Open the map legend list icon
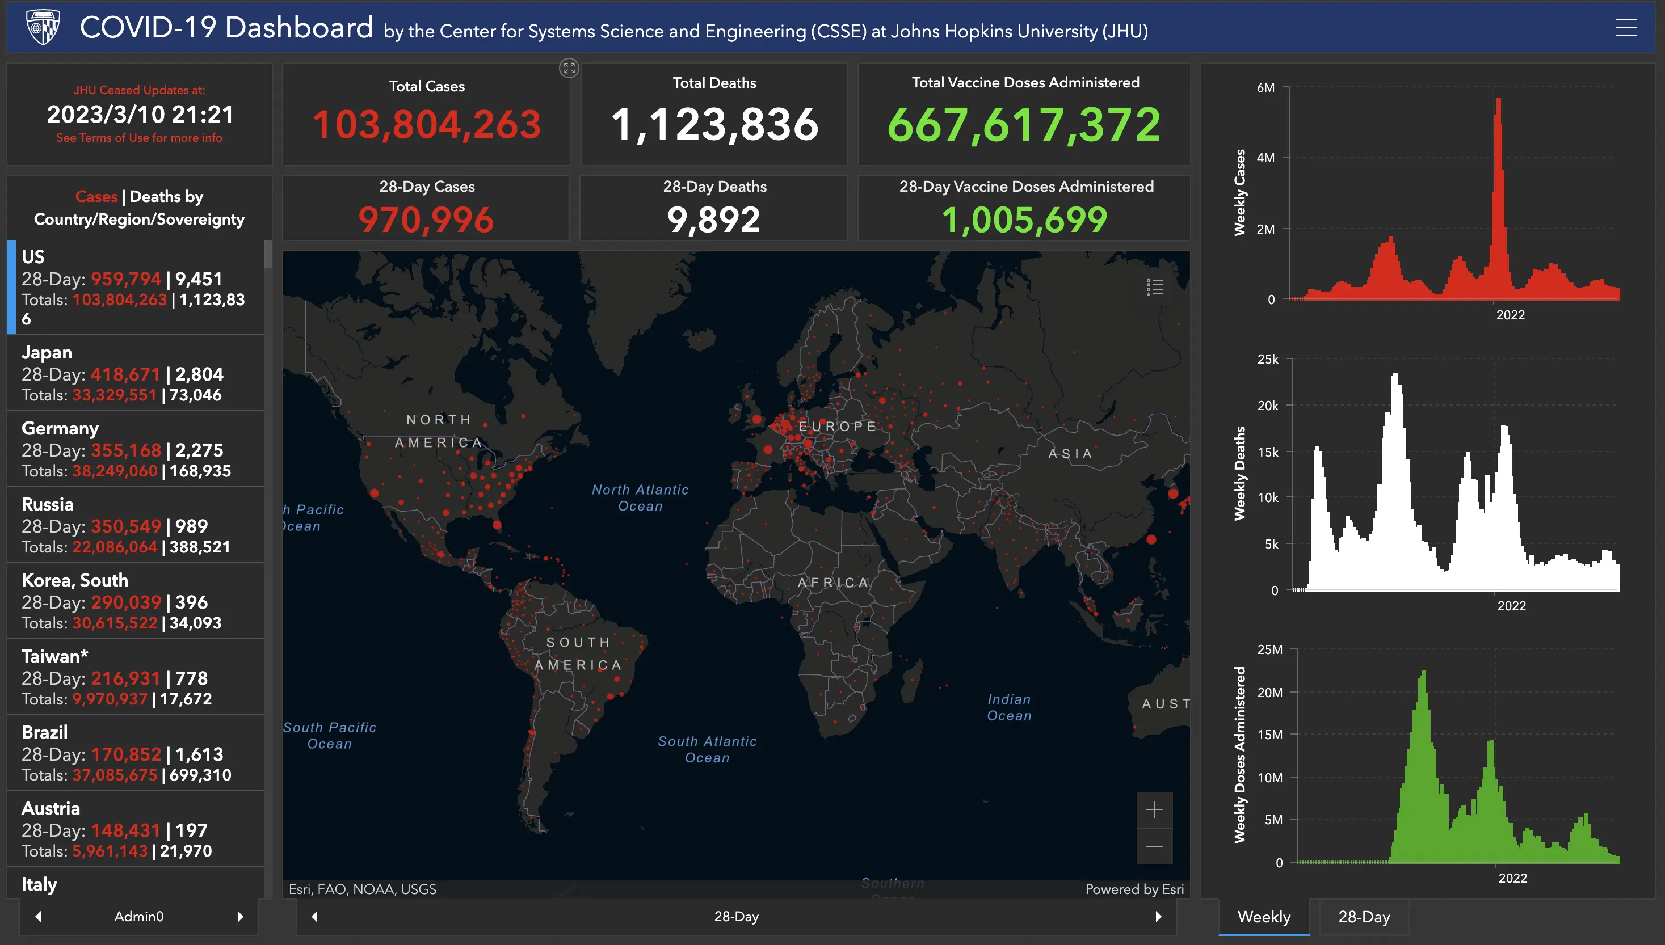The height and width of the screenshot is (945, 1665). pos(1154,287)
